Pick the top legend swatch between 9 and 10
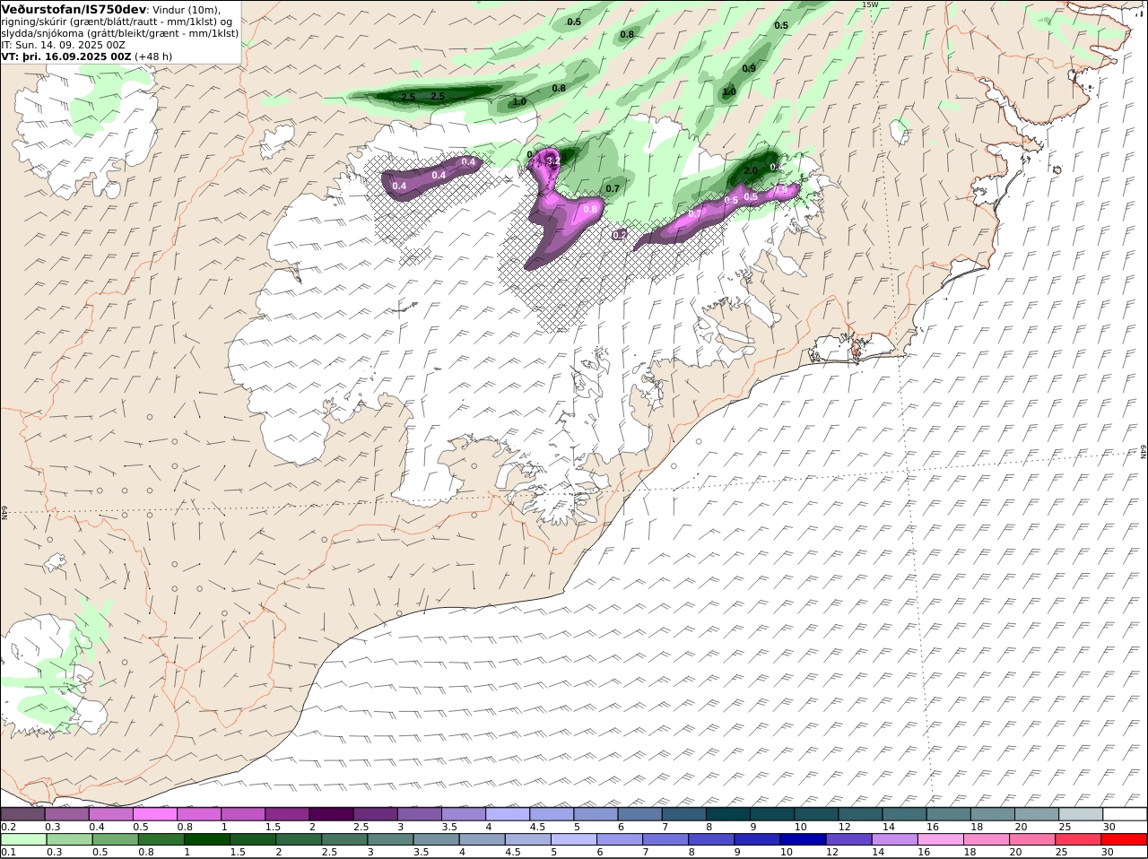The image size is (1148, 859). (x=771, y=814)
